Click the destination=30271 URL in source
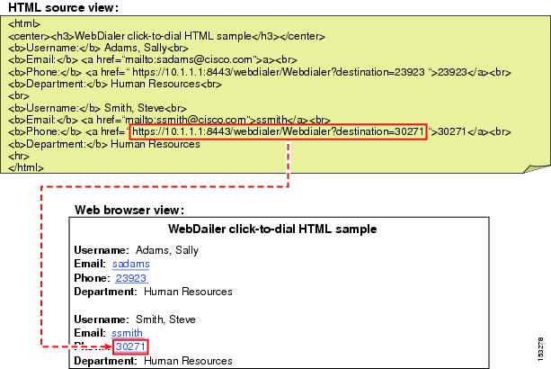 point(278,132)
